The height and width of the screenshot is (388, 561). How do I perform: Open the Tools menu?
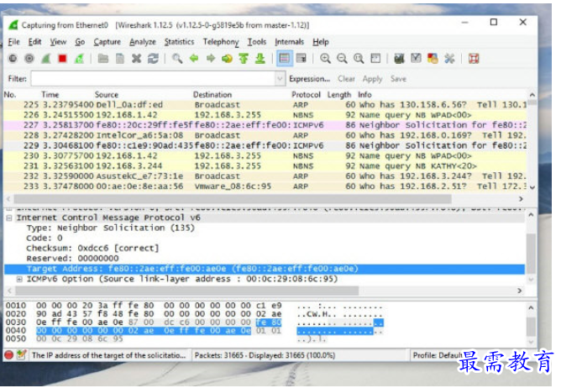click(x=257, y=42)
